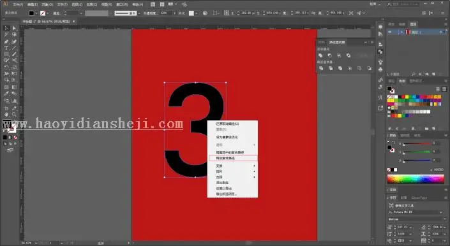This screenshot has width=450, height=246.
Task: Open the Transform submenu in context menu
Action: pos(233,166)
